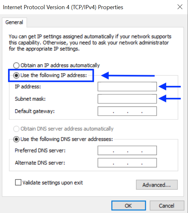Click the Cancel button
Image resolution: width=188 pixels, height=213 pixels.
click(x=167, y=205)
